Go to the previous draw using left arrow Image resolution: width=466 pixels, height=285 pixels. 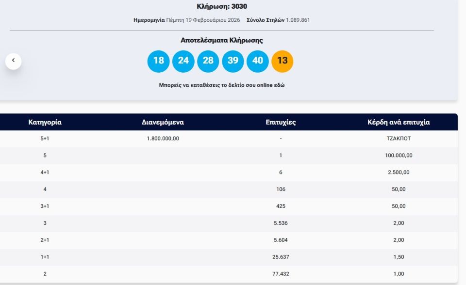click(x=13, y=61)
